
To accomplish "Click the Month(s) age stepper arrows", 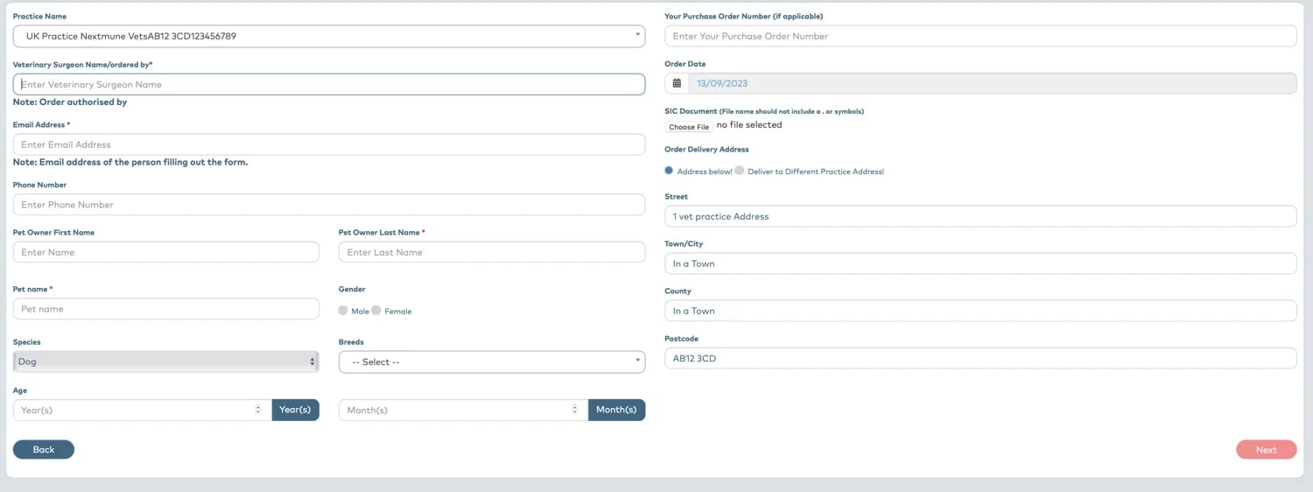I will point(574,410).
